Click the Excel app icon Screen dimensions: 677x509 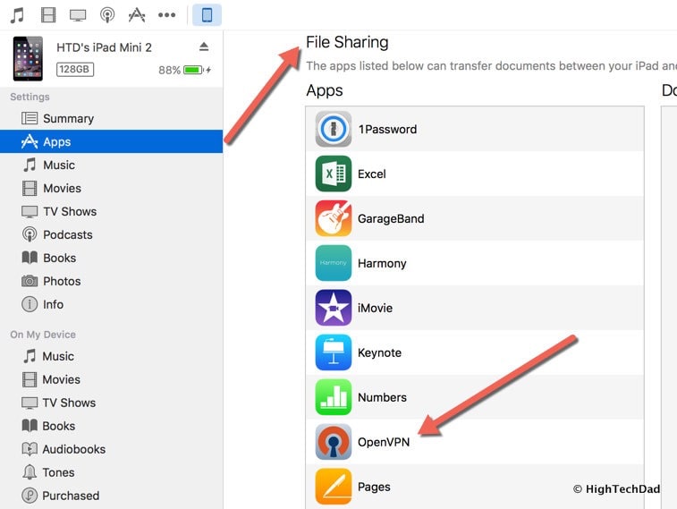[x=333, y=174]
